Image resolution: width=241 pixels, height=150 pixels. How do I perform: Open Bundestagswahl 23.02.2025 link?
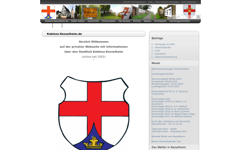click(167, 84)
